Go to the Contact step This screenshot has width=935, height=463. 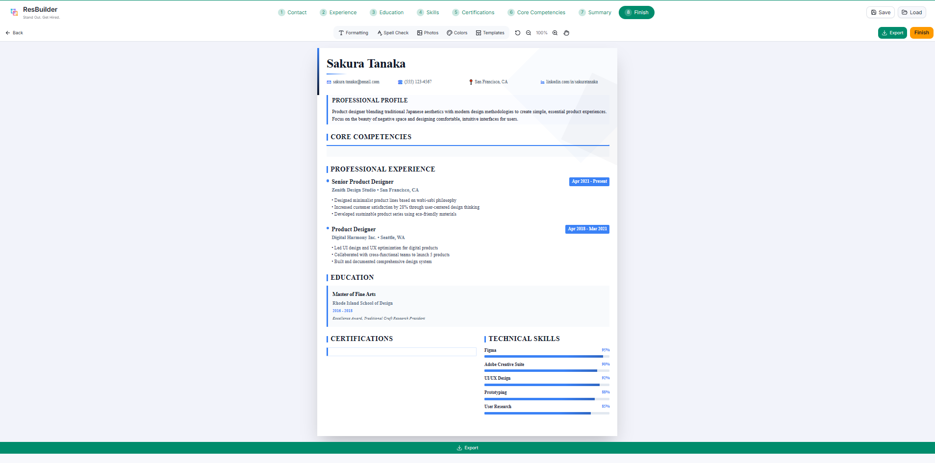(x=292, y=13)
